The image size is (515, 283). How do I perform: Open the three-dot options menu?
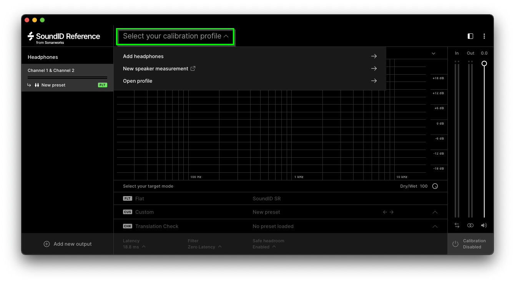pos(484,36)
